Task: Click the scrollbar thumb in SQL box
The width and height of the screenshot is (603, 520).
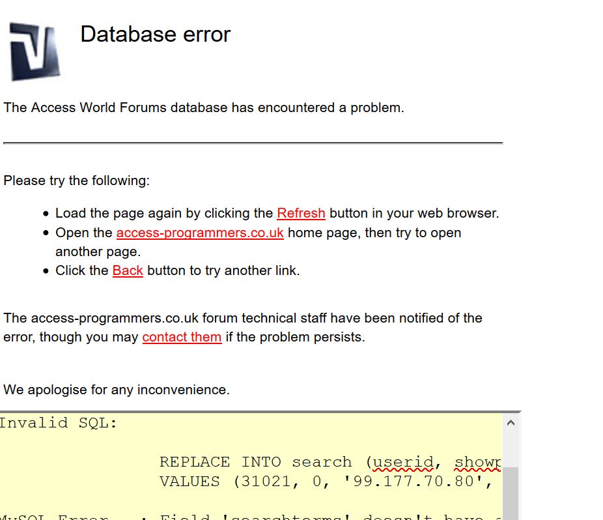Action: (511, 493)
